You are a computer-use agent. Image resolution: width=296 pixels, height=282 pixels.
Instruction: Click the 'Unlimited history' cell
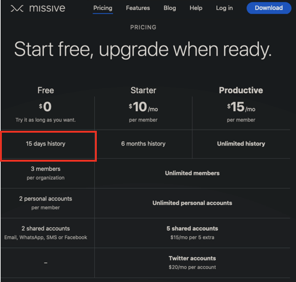(241, 144)
